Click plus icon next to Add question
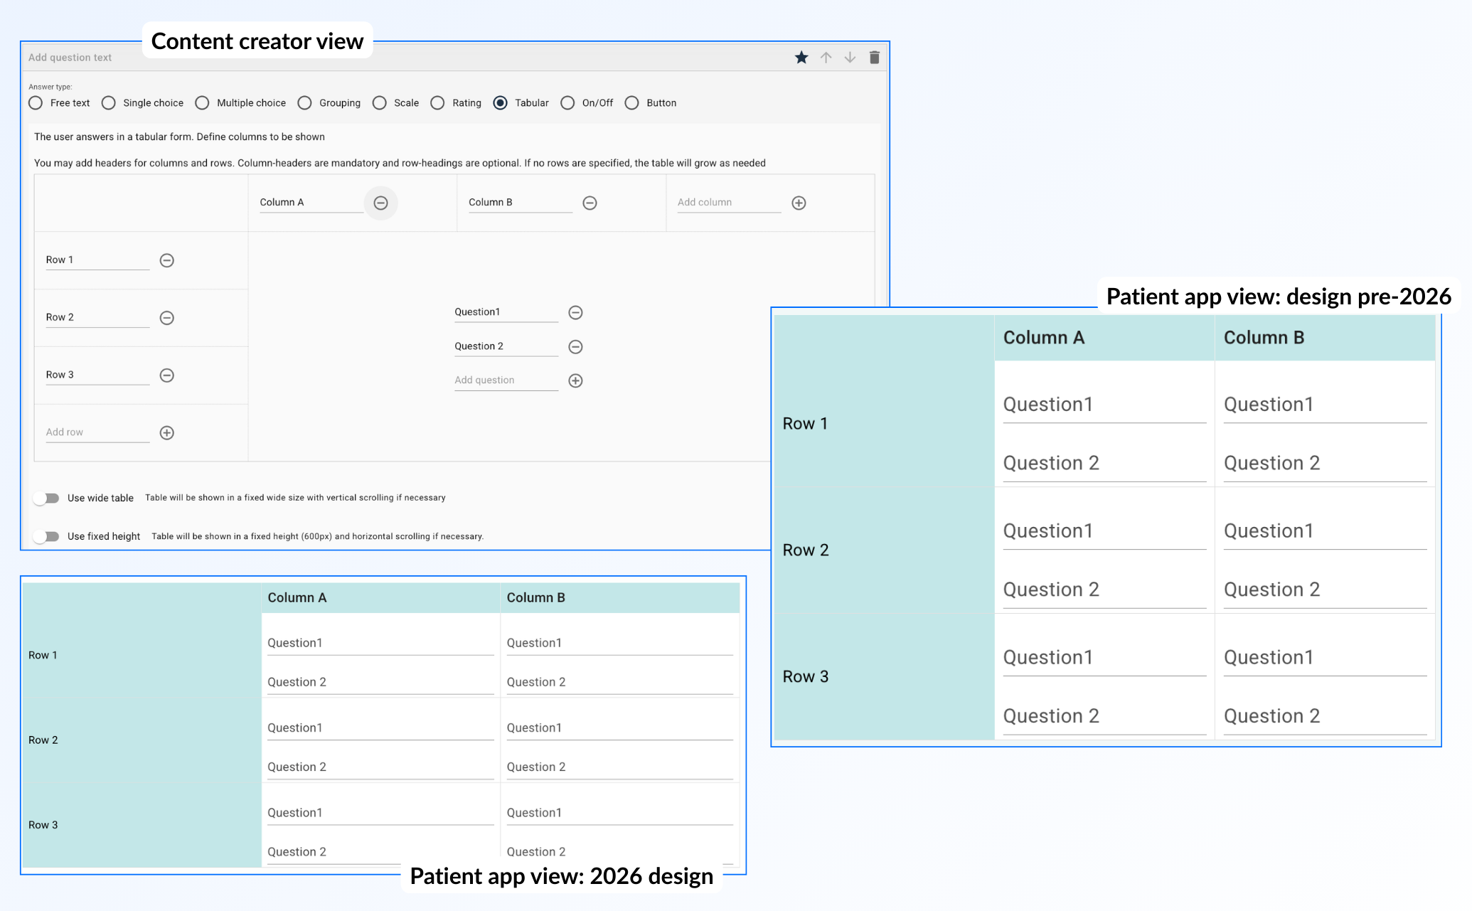This screenshot has width=1472, height=911. pyautogui.click(x=576, y=380)
